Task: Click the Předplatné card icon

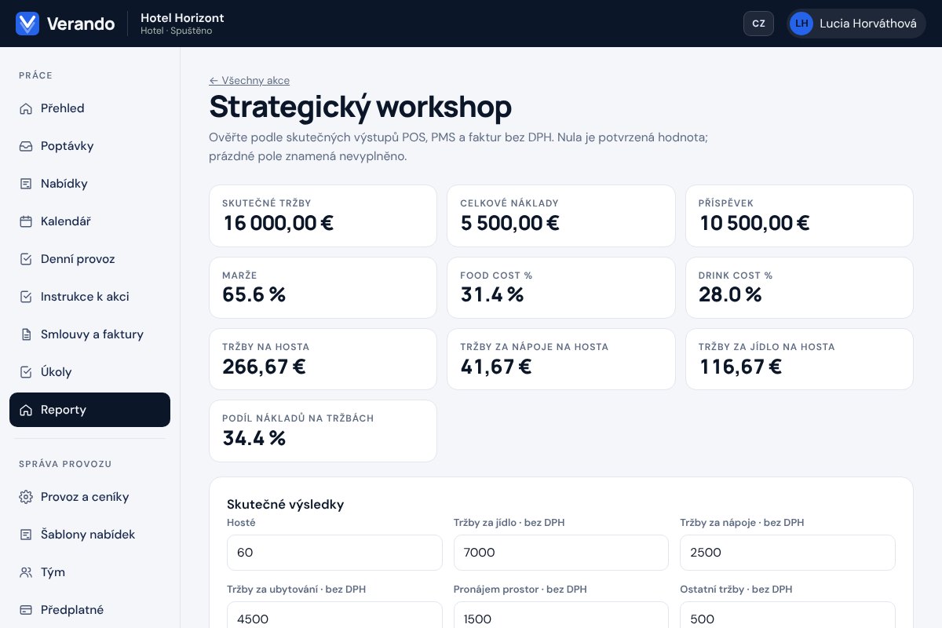Action: pyautogui.click(x=26, y=610)
